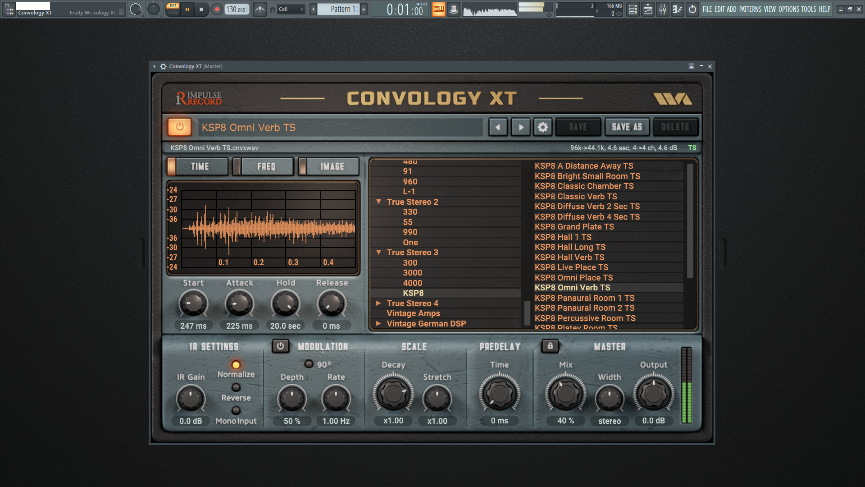Click the Attack envelope knob

click(239, 304)
